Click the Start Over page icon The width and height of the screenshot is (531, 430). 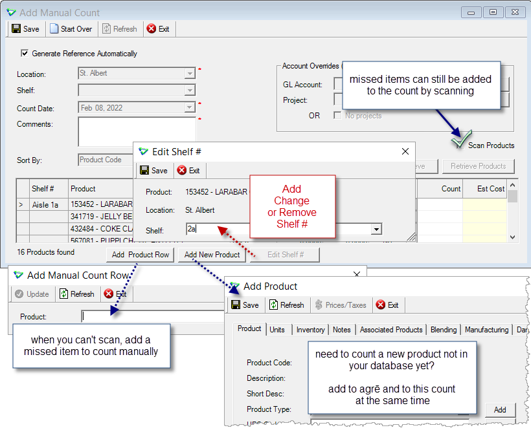click(54, 28)
